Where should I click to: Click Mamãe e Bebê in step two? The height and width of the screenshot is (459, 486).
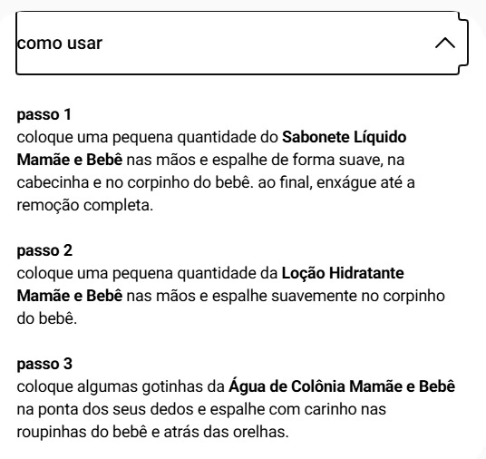pos(70,296)
